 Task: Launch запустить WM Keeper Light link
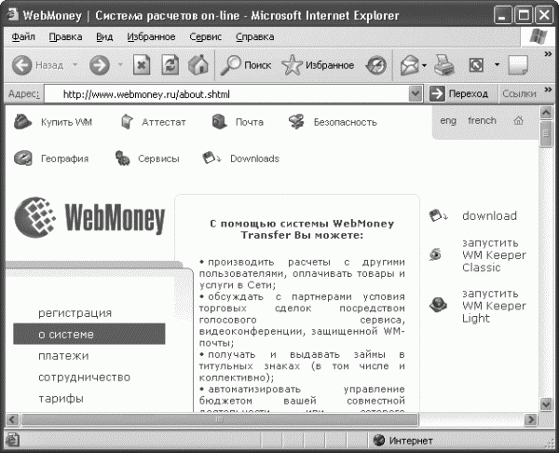tap(494, 306)
